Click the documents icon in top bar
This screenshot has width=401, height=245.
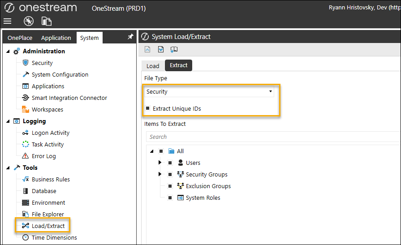(47, 21)
